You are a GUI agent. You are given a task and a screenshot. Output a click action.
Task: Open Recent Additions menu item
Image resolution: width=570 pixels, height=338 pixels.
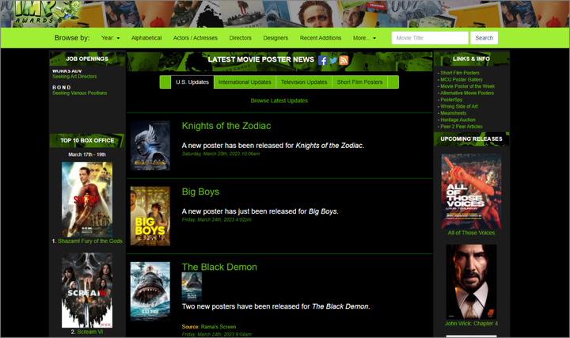(321, 38)
